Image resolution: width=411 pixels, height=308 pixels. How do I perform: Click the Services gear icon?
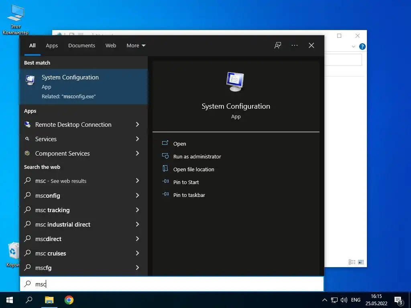pyautogui.click(x=27, y=139)
